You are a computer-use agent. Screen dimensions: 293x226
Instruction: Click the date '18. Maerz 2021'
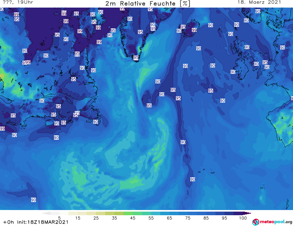[x=259, y=2]
